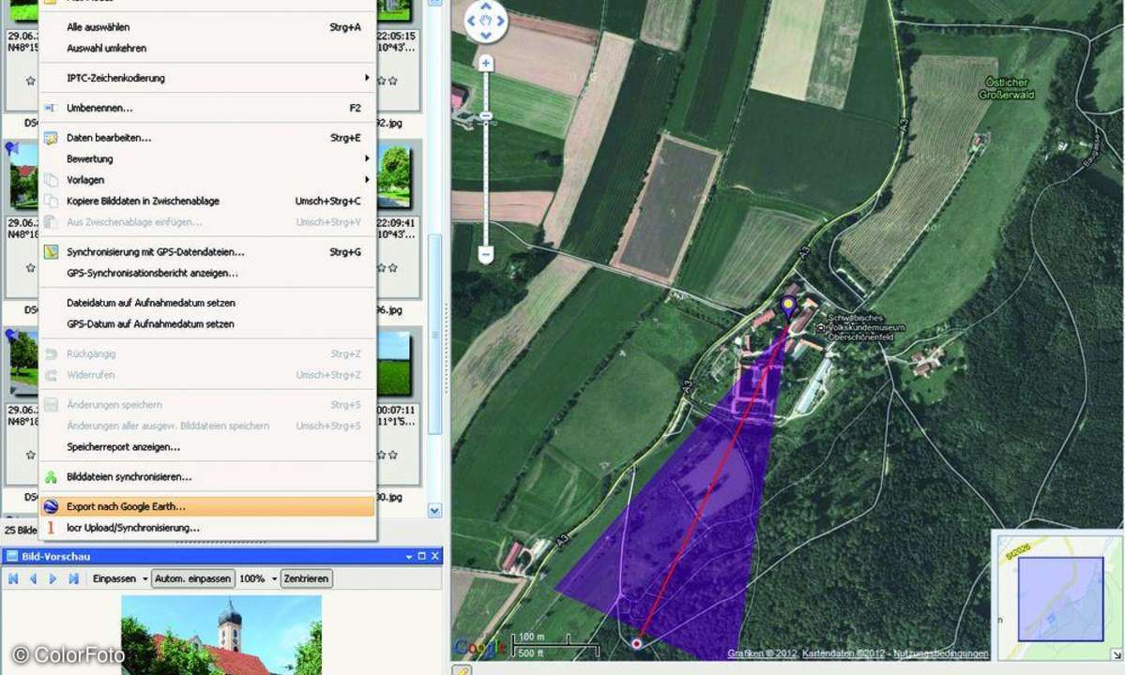1125x675 pixels.
Task: Open Nutzungsbedingungen link on map
Action: pyautogui.click(x=941, y=653)
